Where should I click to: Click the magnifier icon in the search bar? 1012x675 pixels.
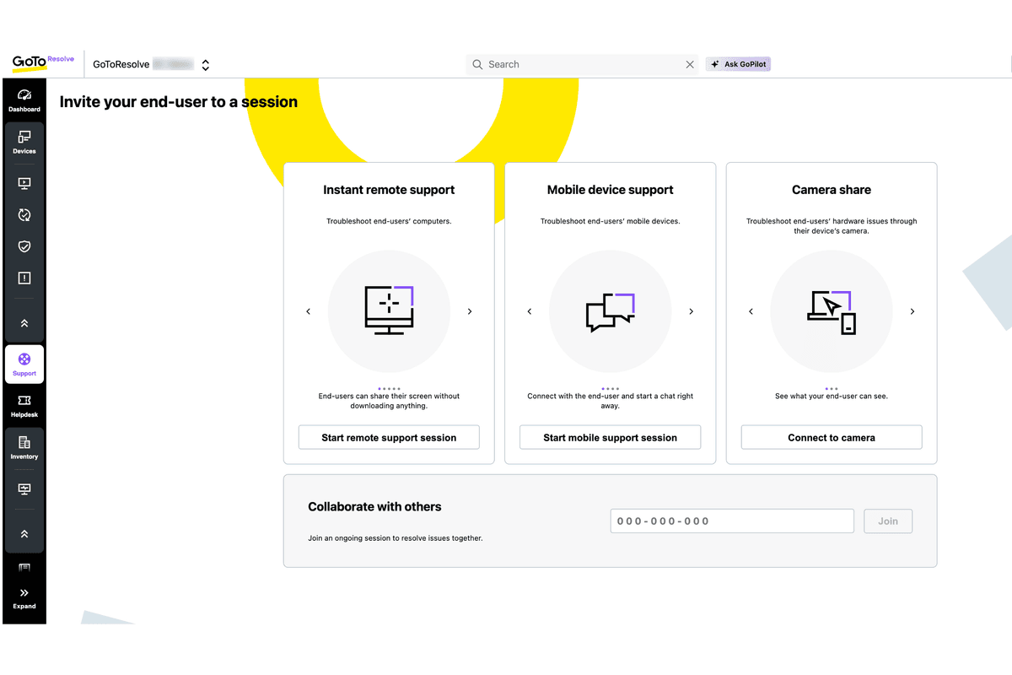[x=478, y=64]
